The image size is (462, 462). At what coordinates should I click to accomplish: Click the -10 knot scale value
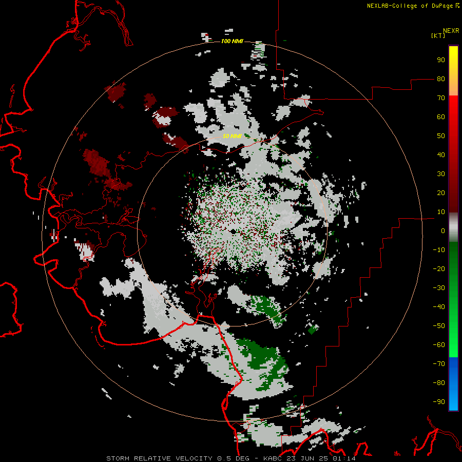(x=439, y=250)
